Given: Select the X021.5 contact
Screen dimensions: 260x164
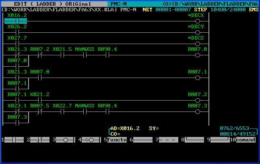Looking at the screenshot, I should point(62,55).
